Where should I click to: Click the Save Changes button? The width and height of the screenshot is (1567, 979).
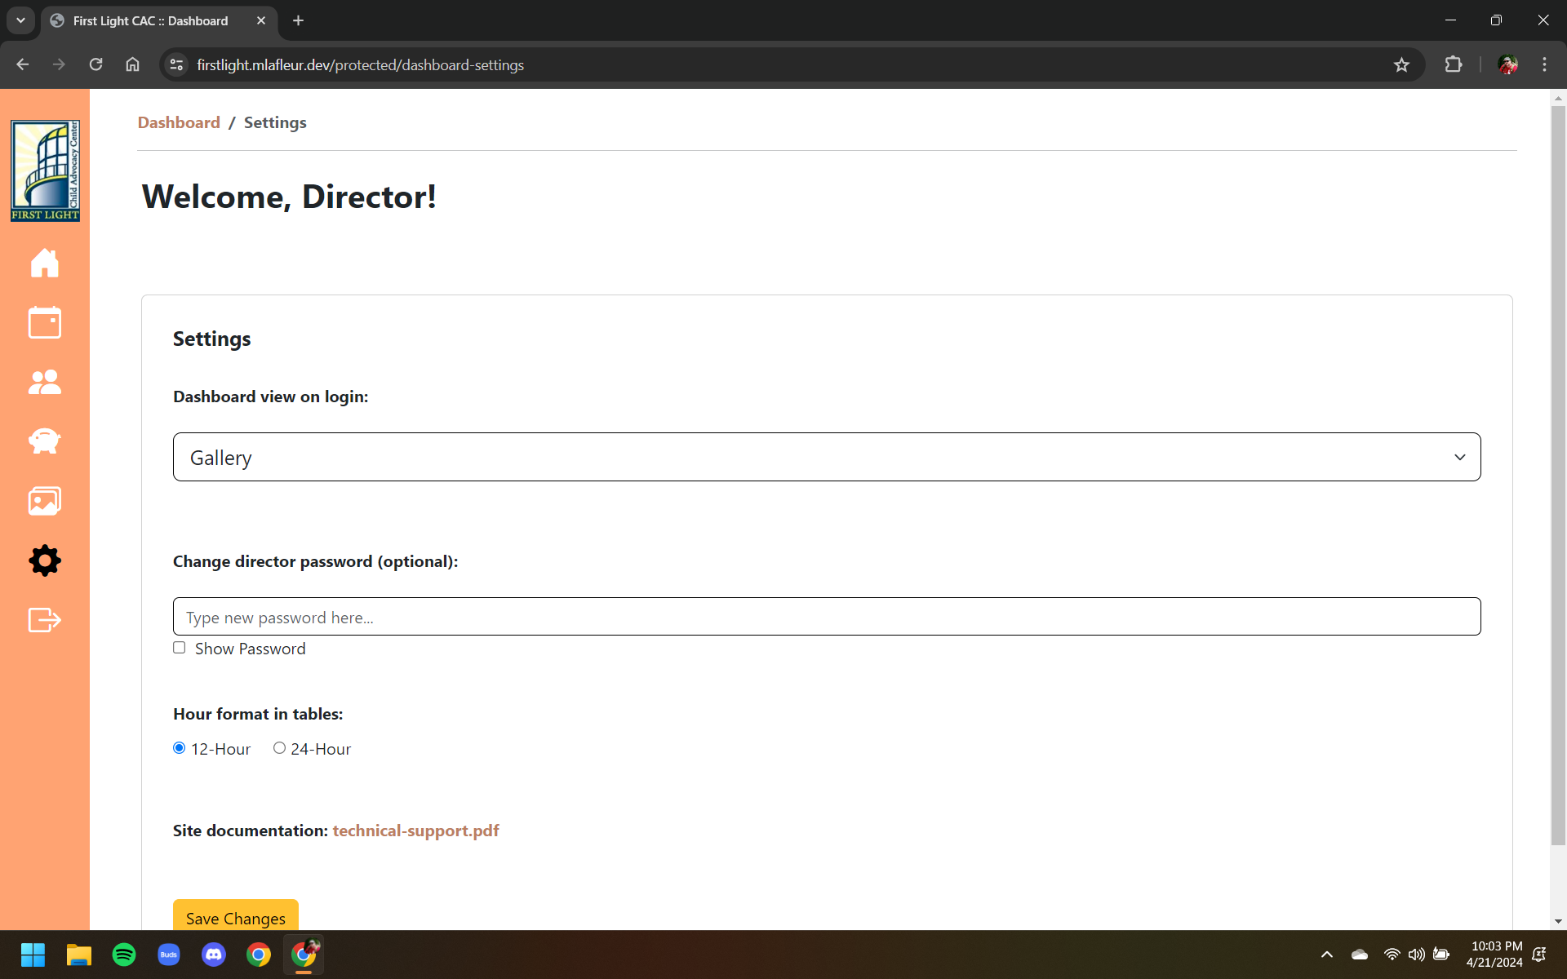235,917
